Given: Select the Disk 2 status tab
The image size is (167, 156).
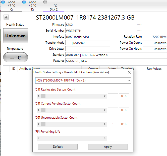Looking at the screenshot, I should click(54, 6).
